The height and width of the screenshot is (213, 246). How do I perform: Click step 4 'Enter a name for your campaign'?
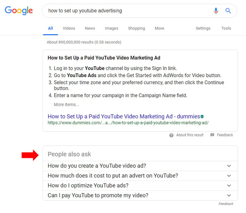120,95
